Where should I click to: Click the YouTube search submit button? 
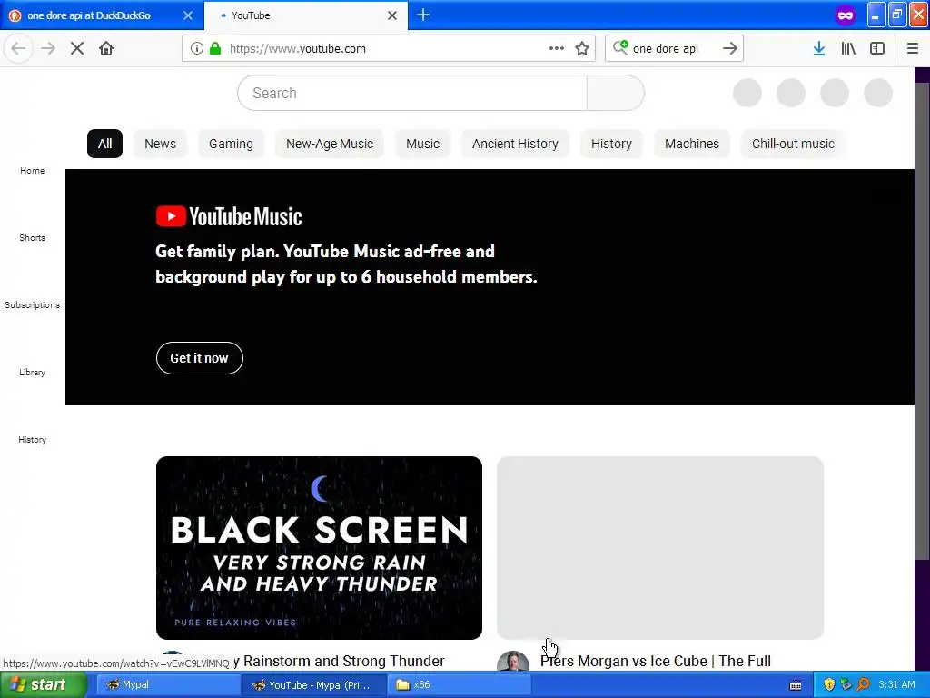[x=615, y=93]
